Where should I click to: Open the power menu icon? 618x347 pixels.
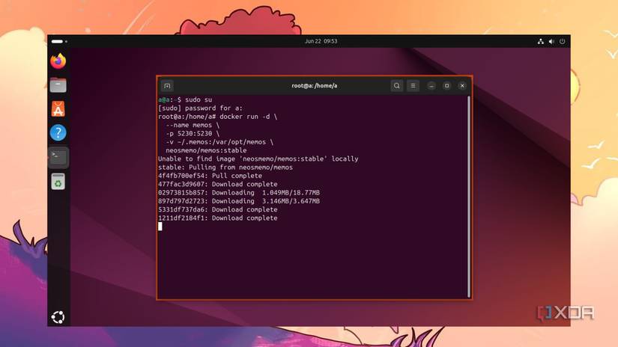[563, 41]
